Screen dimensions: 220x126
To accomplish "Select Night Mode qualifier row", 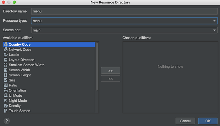I will point(49,101).
